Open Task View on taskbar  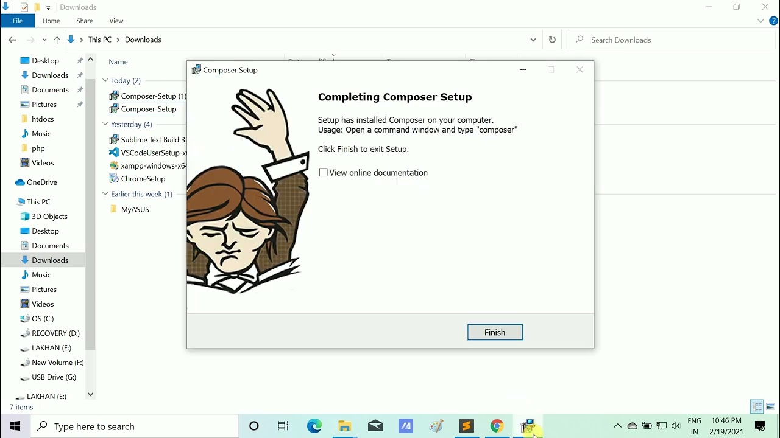(283, 426)
